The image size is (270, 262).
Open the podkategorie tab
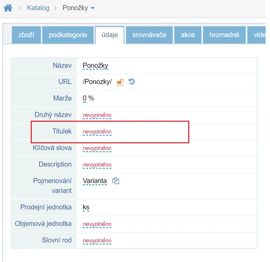[x=68, y=35]
